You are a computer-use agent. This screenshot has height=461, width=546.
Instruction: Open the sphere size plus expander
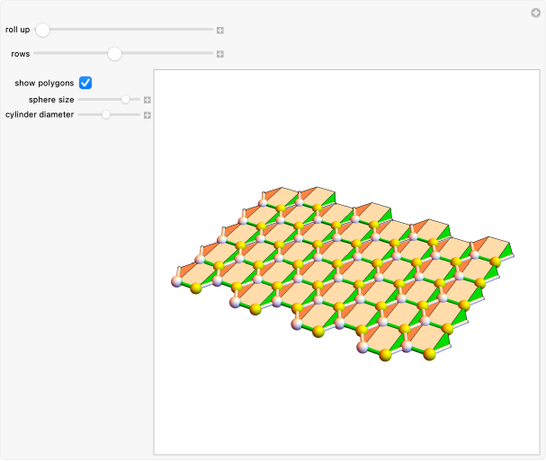tap(148, 100)
